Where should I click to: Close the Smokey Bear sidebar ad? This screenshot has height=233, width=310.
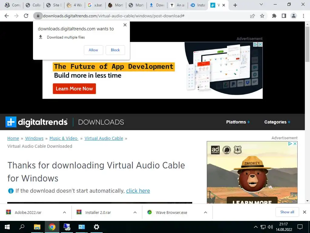[x=295, y=144]
